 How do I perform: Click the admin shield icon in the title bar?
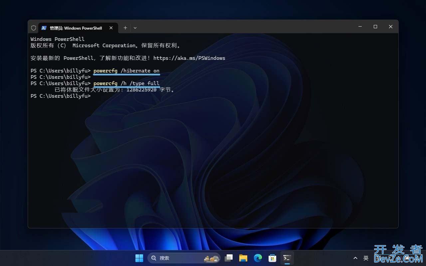pyautogui.click(x=33, y=28)
